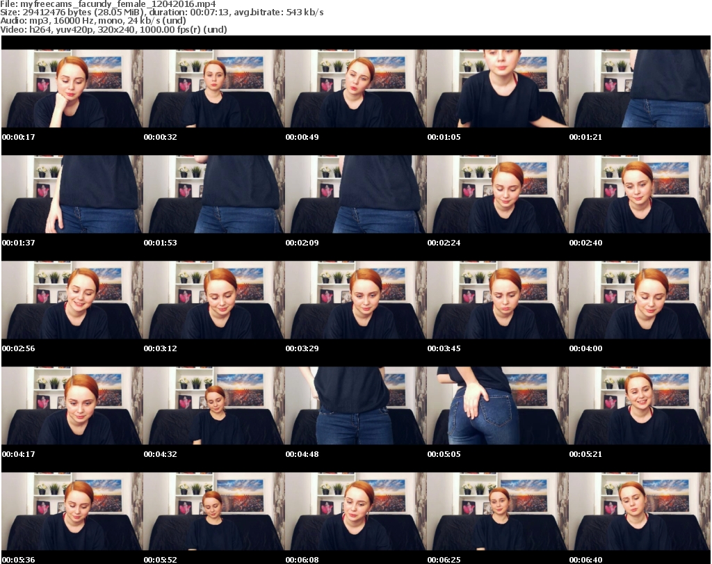
Task: Select the thumbnail at 00:00:32
Action: pos(214,88)
